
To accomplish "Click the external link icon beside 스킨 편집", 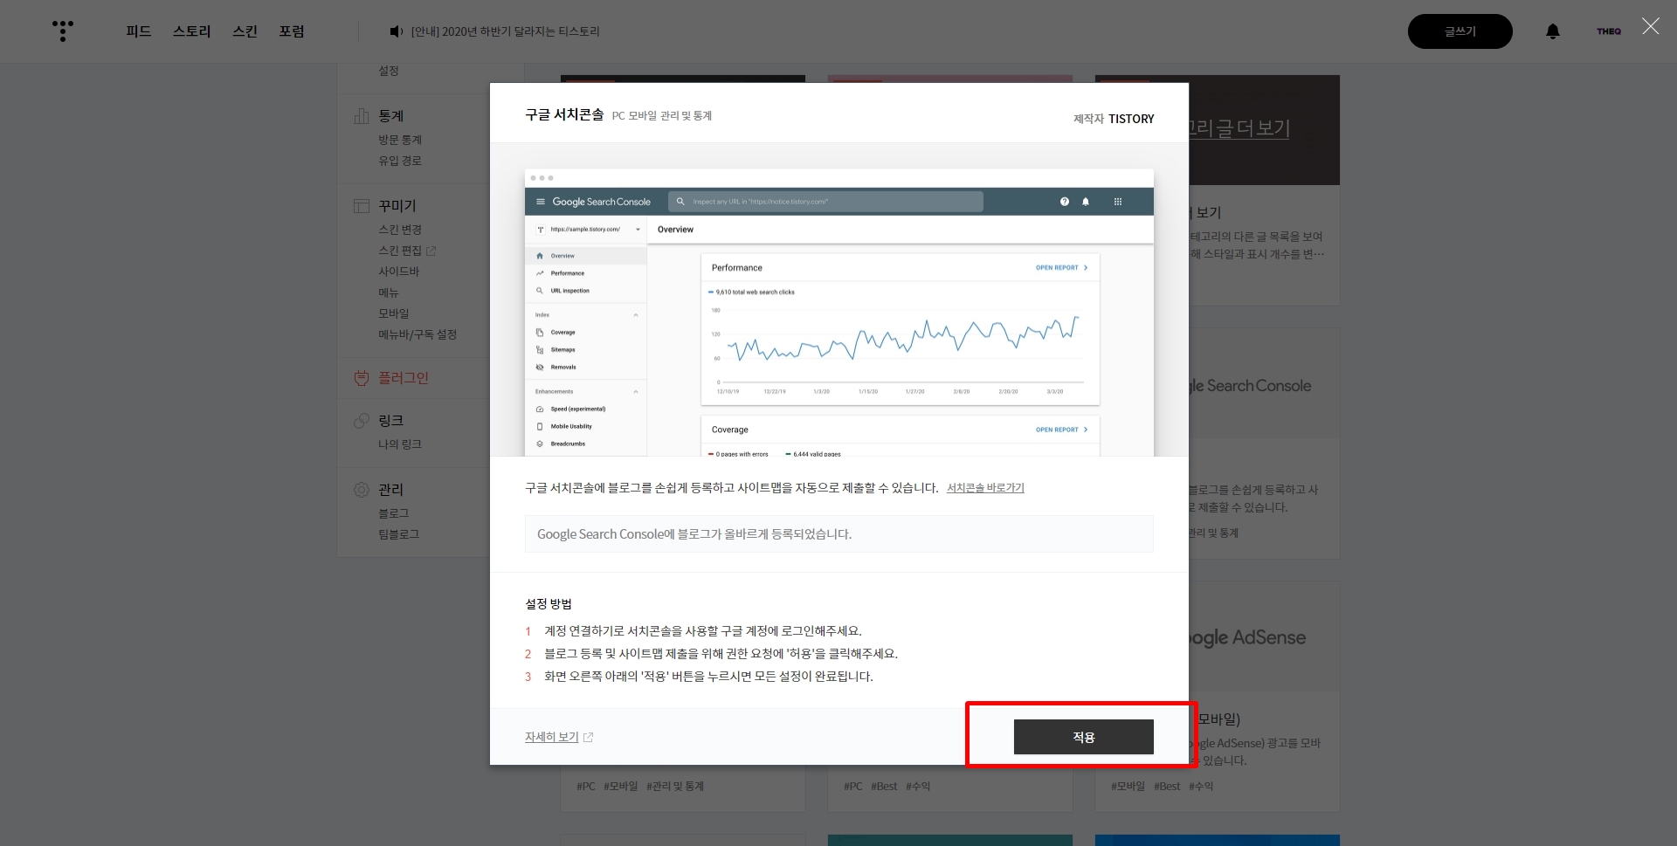I will 431,251.
